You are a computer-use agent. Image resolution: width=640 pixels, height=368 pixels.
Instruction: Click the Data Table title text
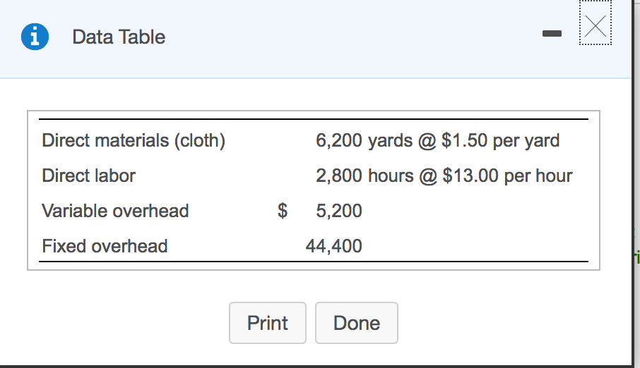click(119, 37)
